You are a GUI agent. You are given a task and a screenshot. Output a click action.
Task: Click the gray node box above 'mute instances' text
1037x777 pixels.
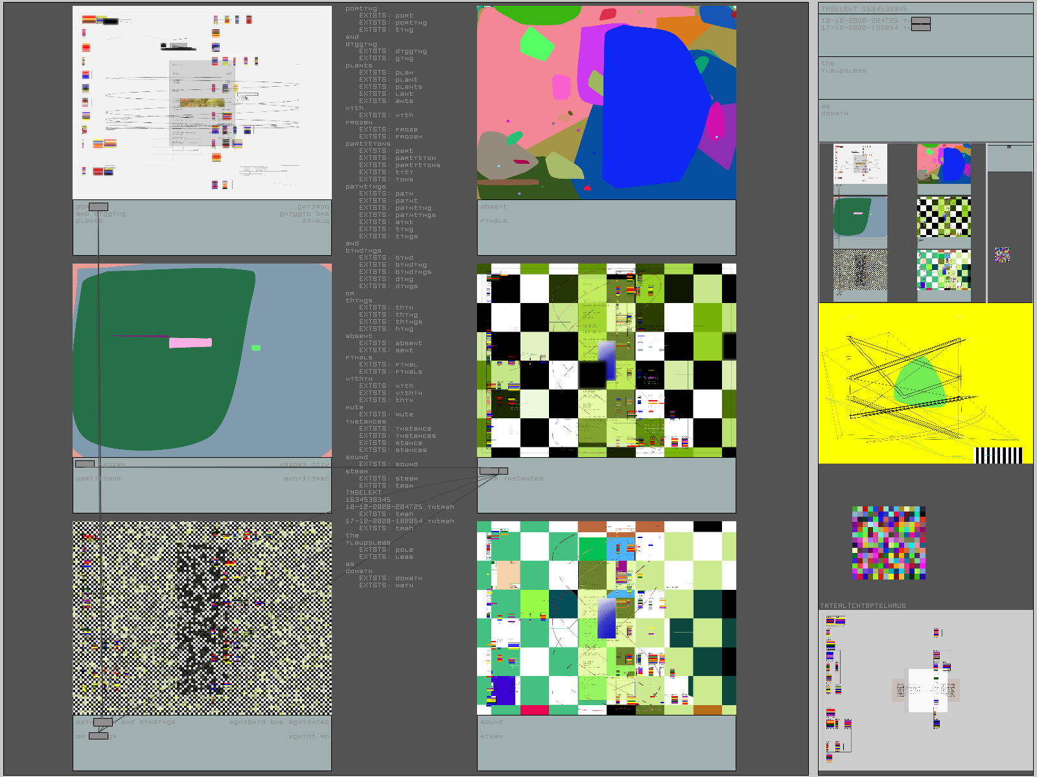[493, 471]
